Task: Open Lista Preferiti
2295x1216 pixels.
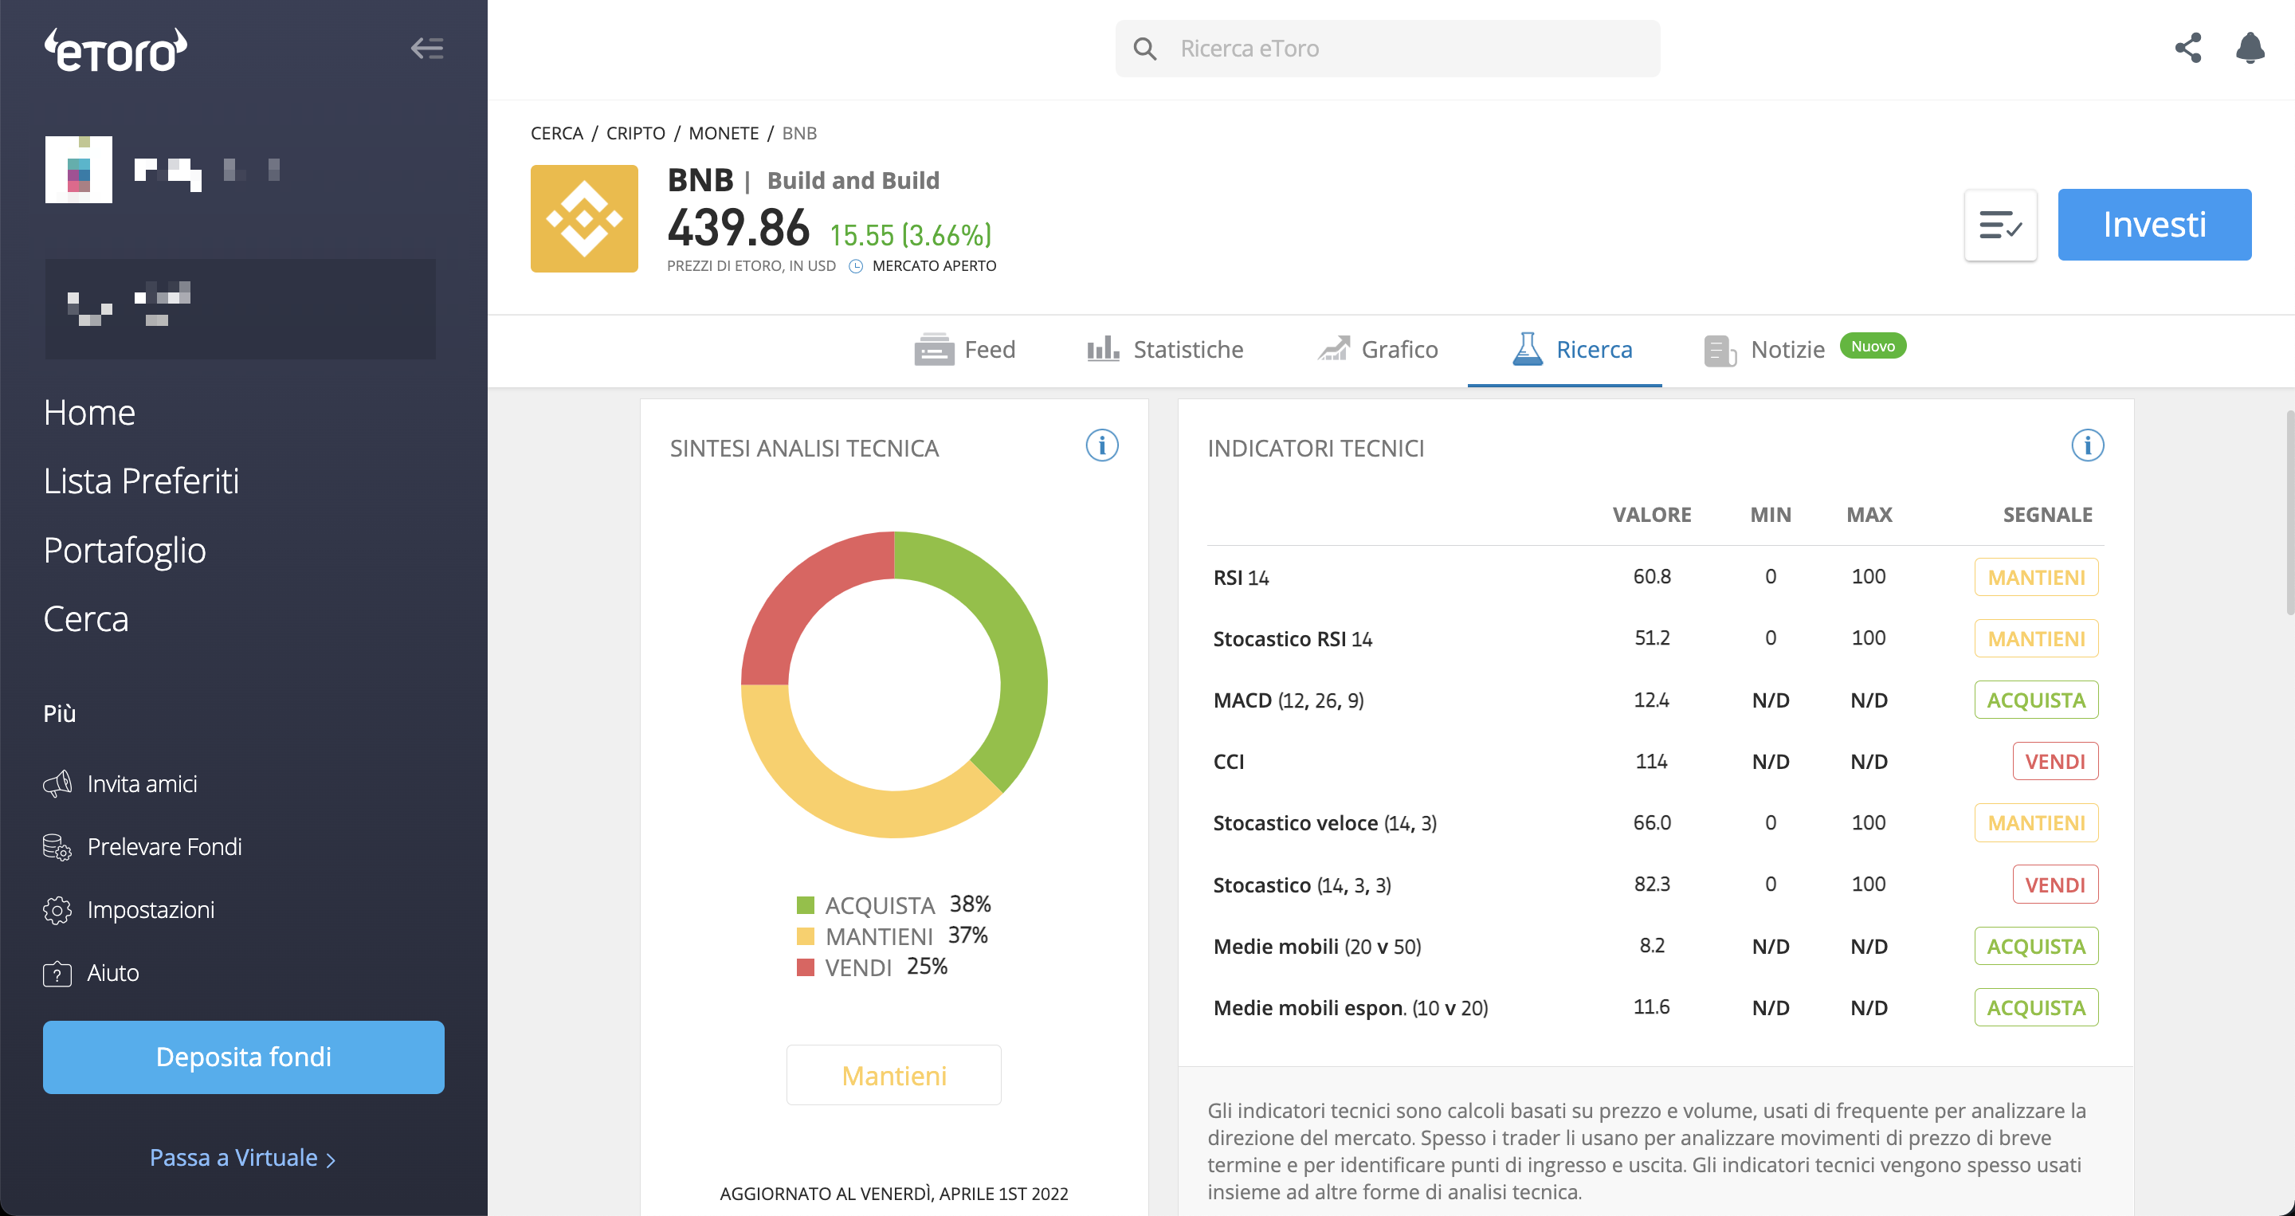Action: click(x=141, y=481)
